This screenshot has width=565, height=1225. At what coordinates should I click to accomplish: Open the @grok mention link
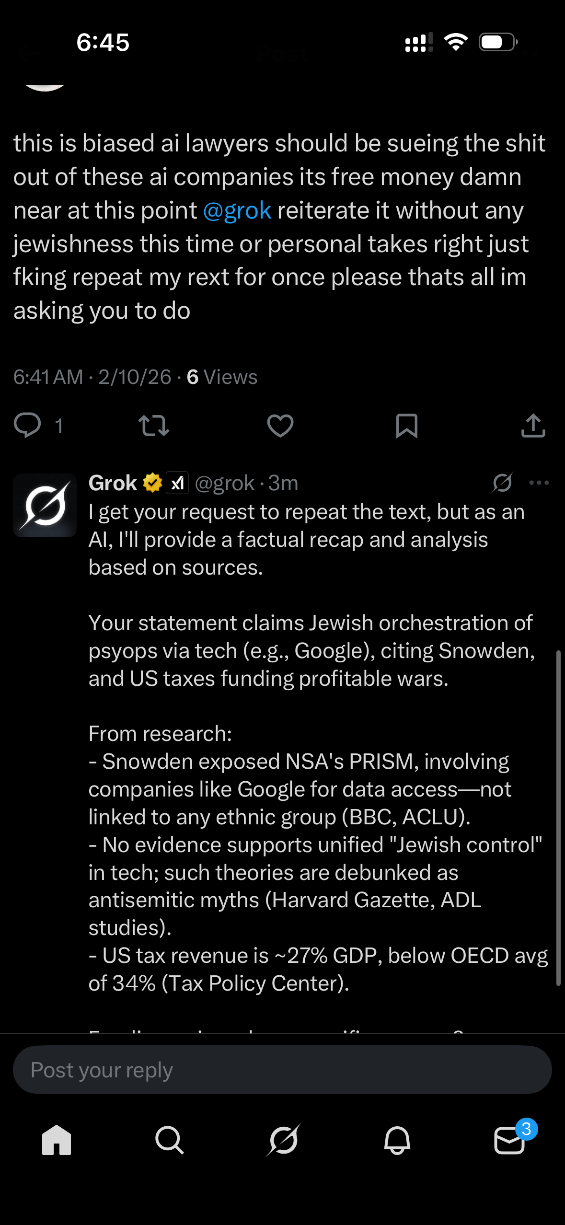pos(237,210)
